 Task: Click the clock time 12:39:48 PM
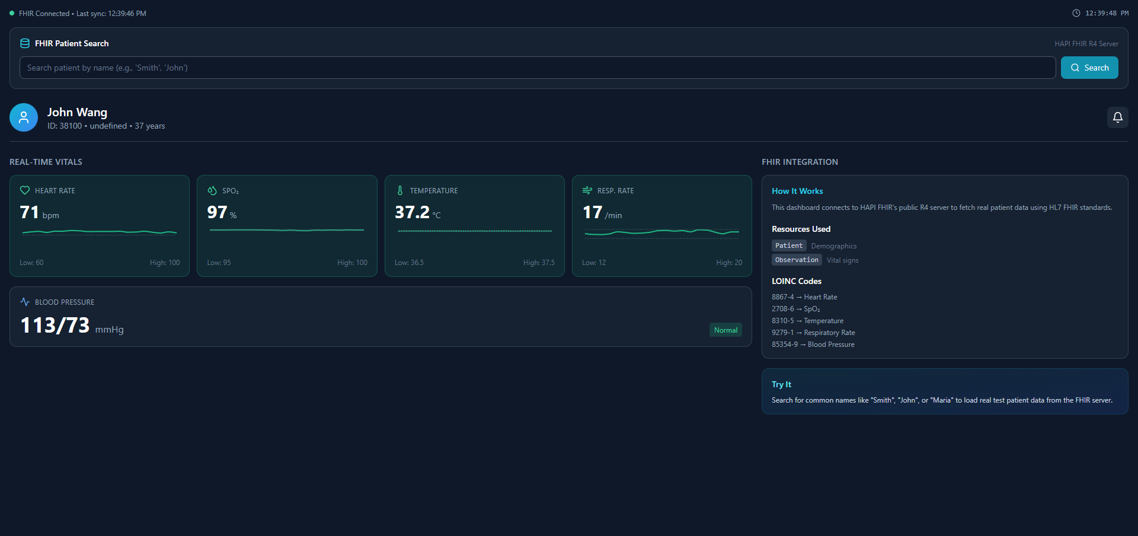pyautogui.click(x=1107, y=13)
